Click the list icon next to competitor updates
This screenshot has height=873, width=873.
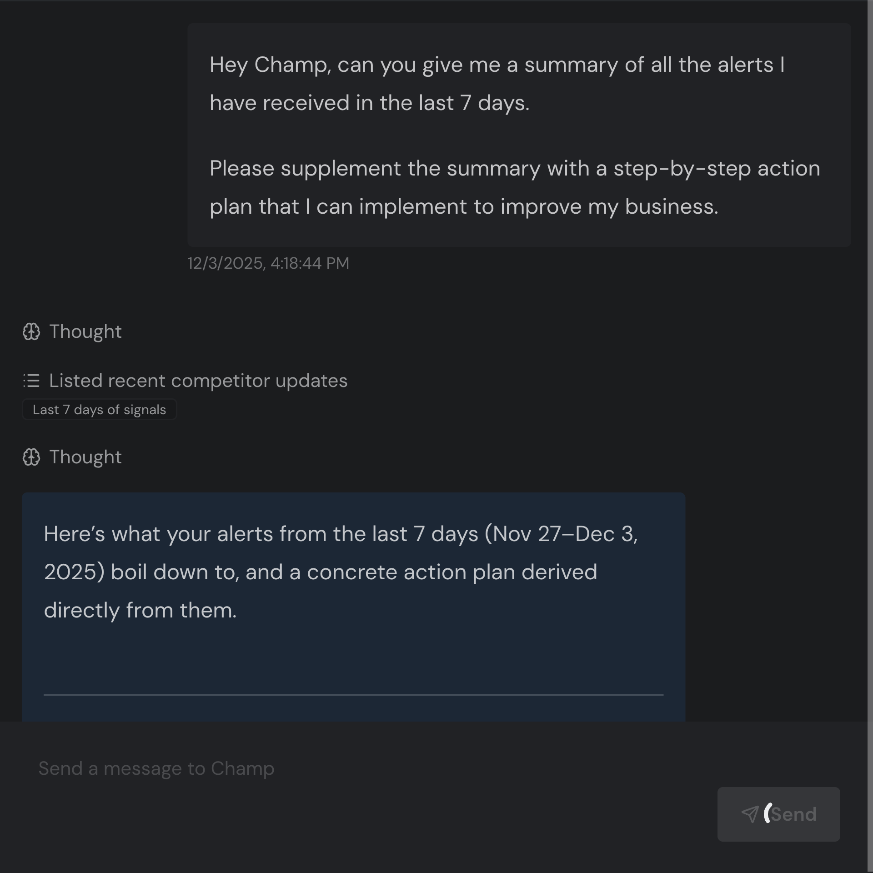[31, 381]
